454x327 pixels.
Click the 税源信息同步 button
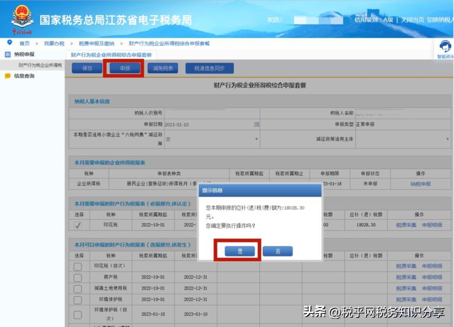(x=209, y=68)
